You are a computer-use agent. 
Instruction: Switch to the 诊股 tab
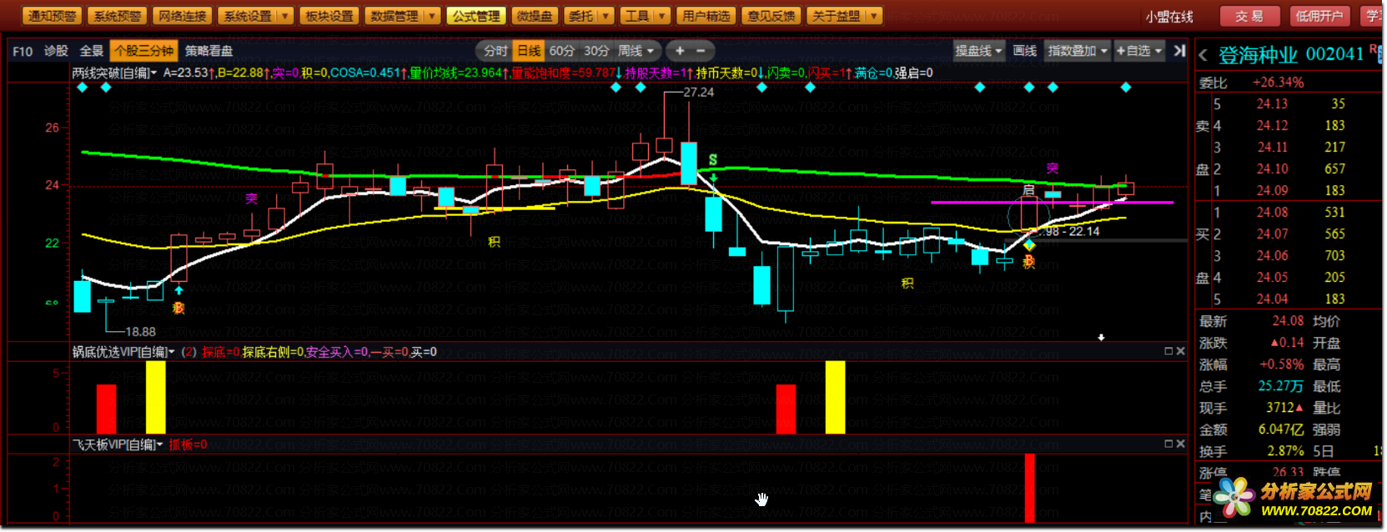(x=56, y=51)
